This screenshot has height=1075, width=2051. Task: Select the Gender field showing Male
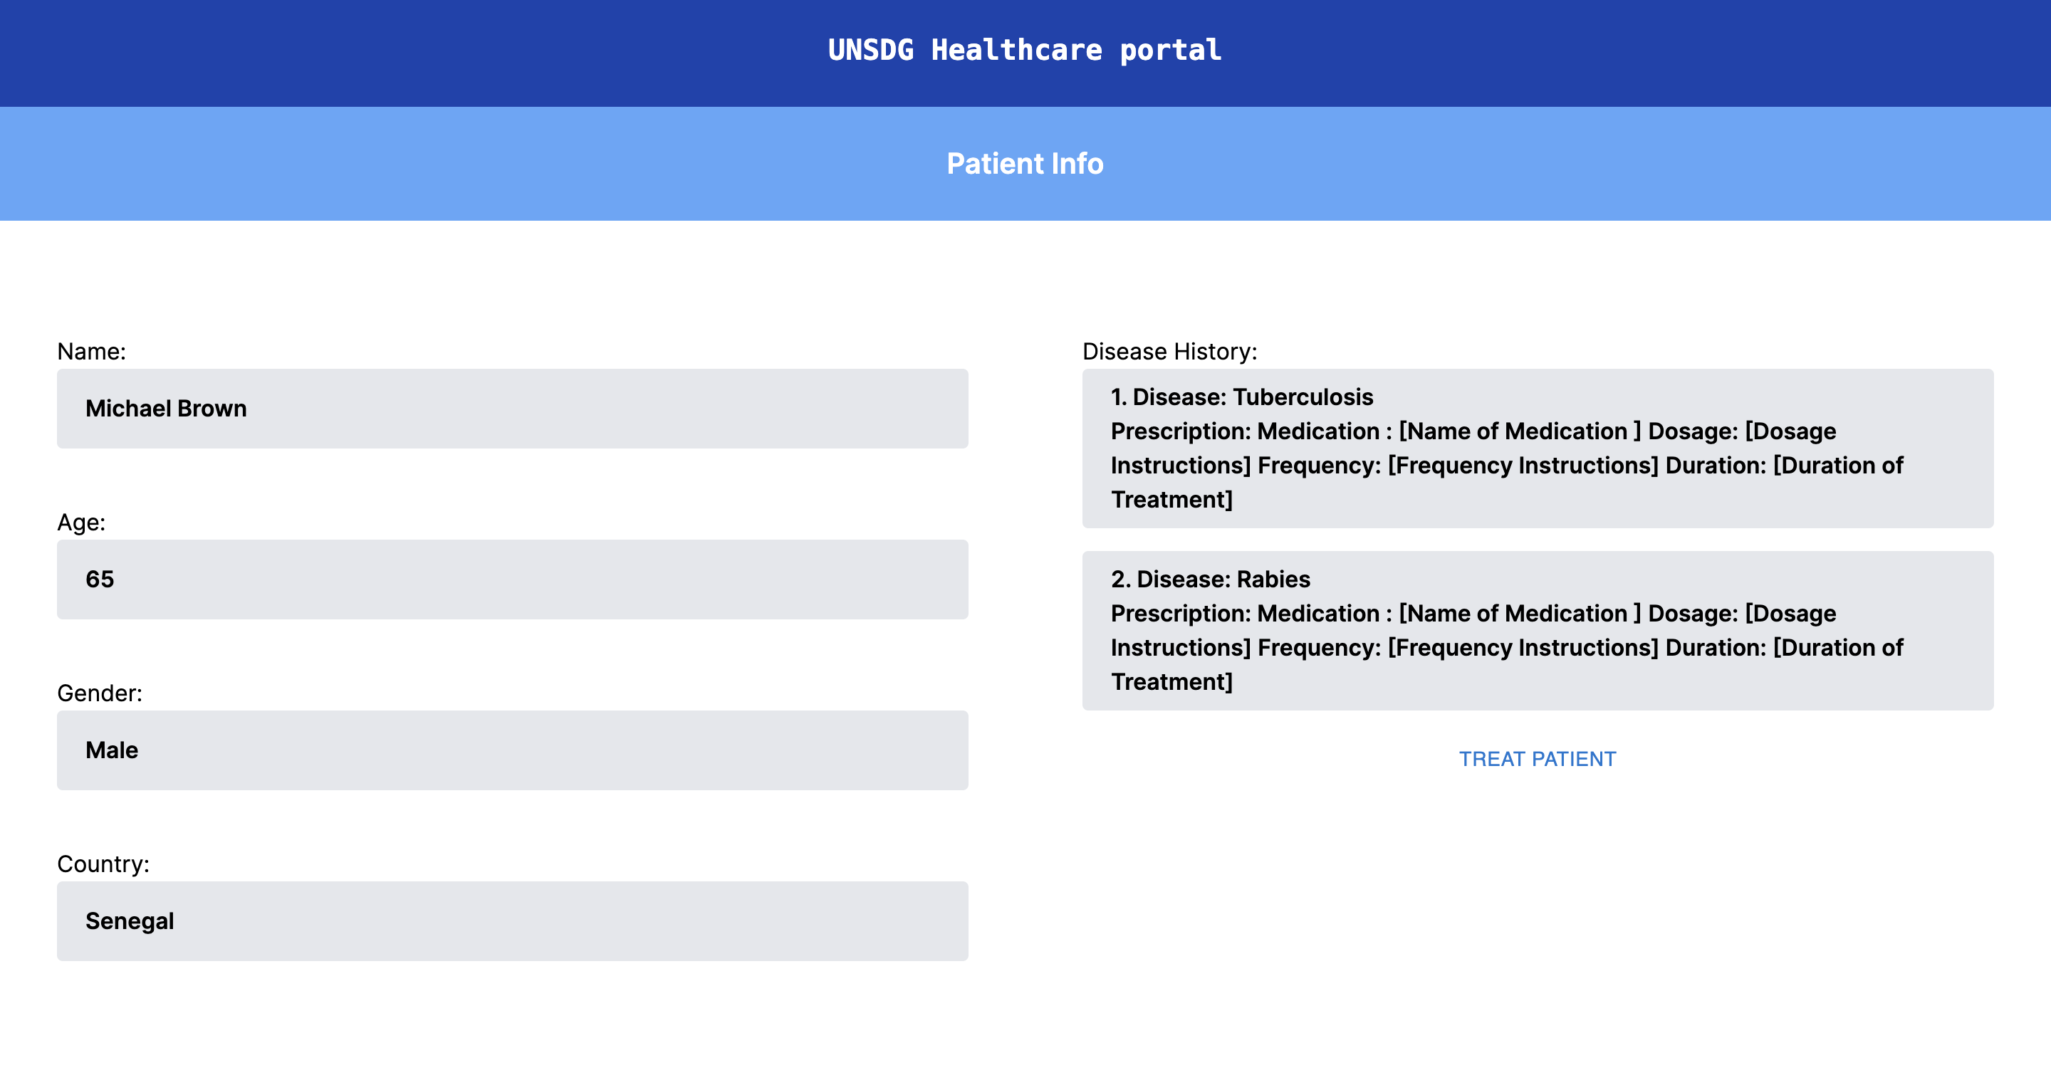(x=512, y=750)
